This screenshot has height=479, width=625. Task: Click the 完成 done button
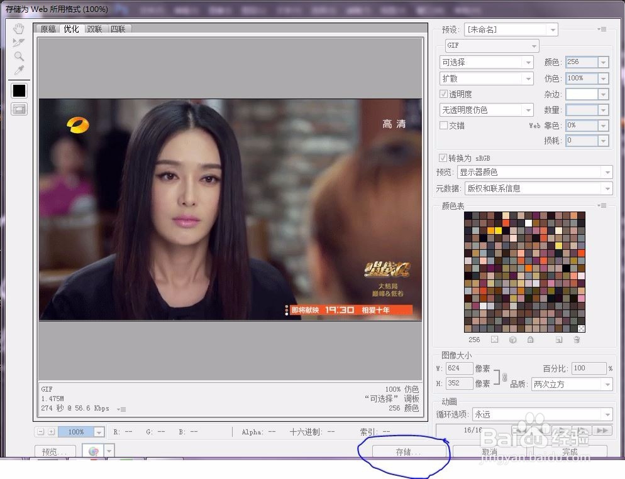[x=570, y=452]
